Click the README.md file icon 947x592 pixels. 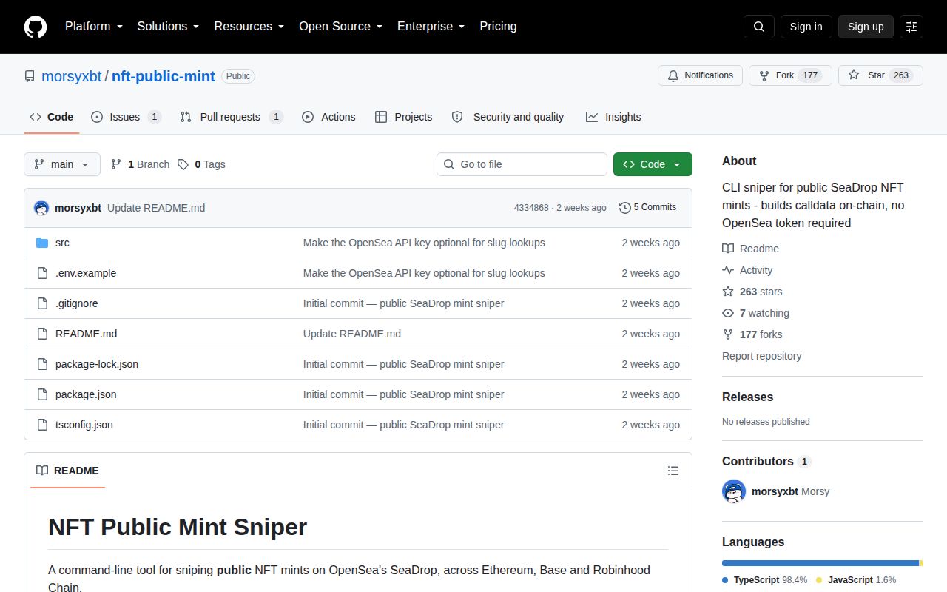[x=42, y=334]
